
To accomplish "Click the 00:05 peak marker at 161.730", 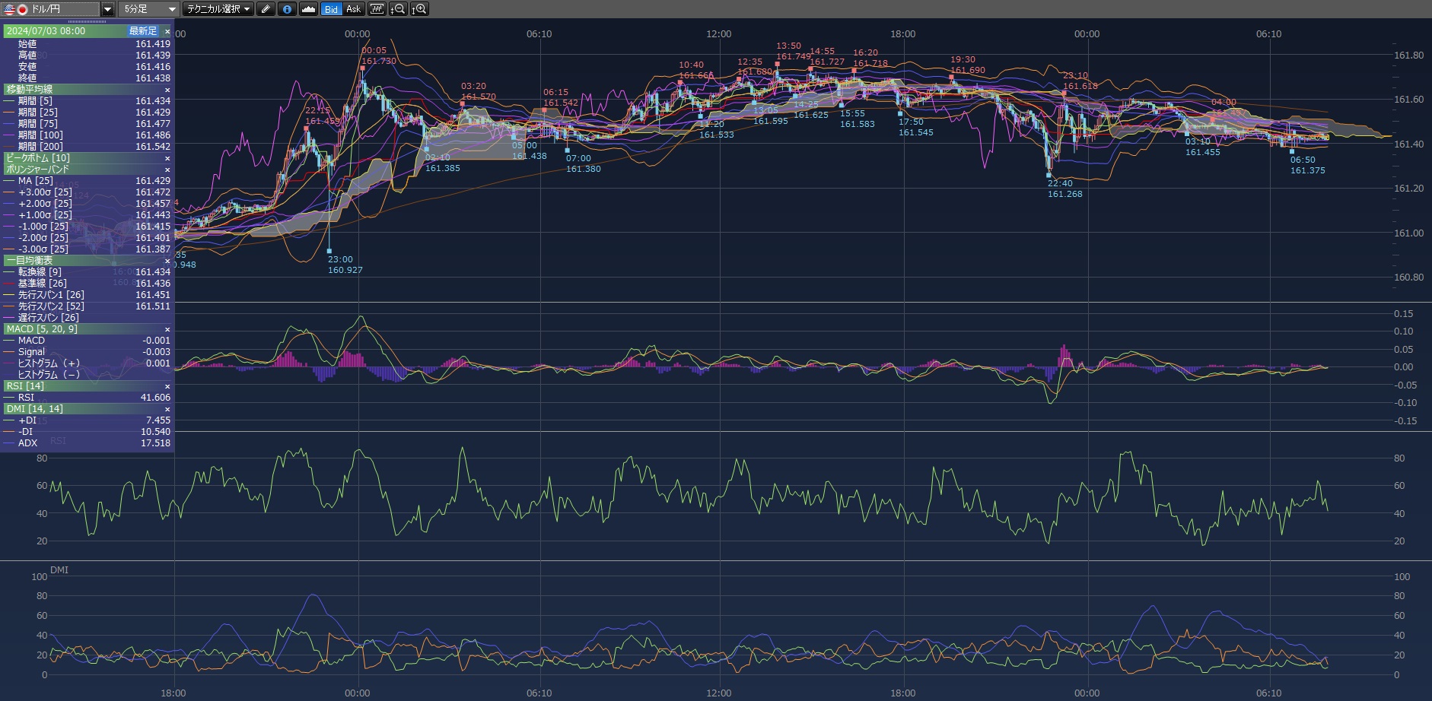I will 363,68.
